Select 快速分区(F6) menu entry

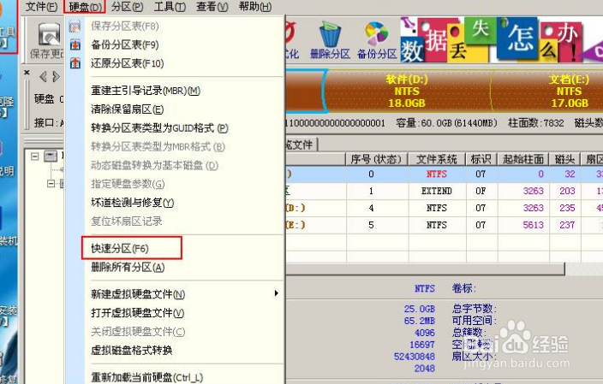pyautogui.click(x=132, y=248)
